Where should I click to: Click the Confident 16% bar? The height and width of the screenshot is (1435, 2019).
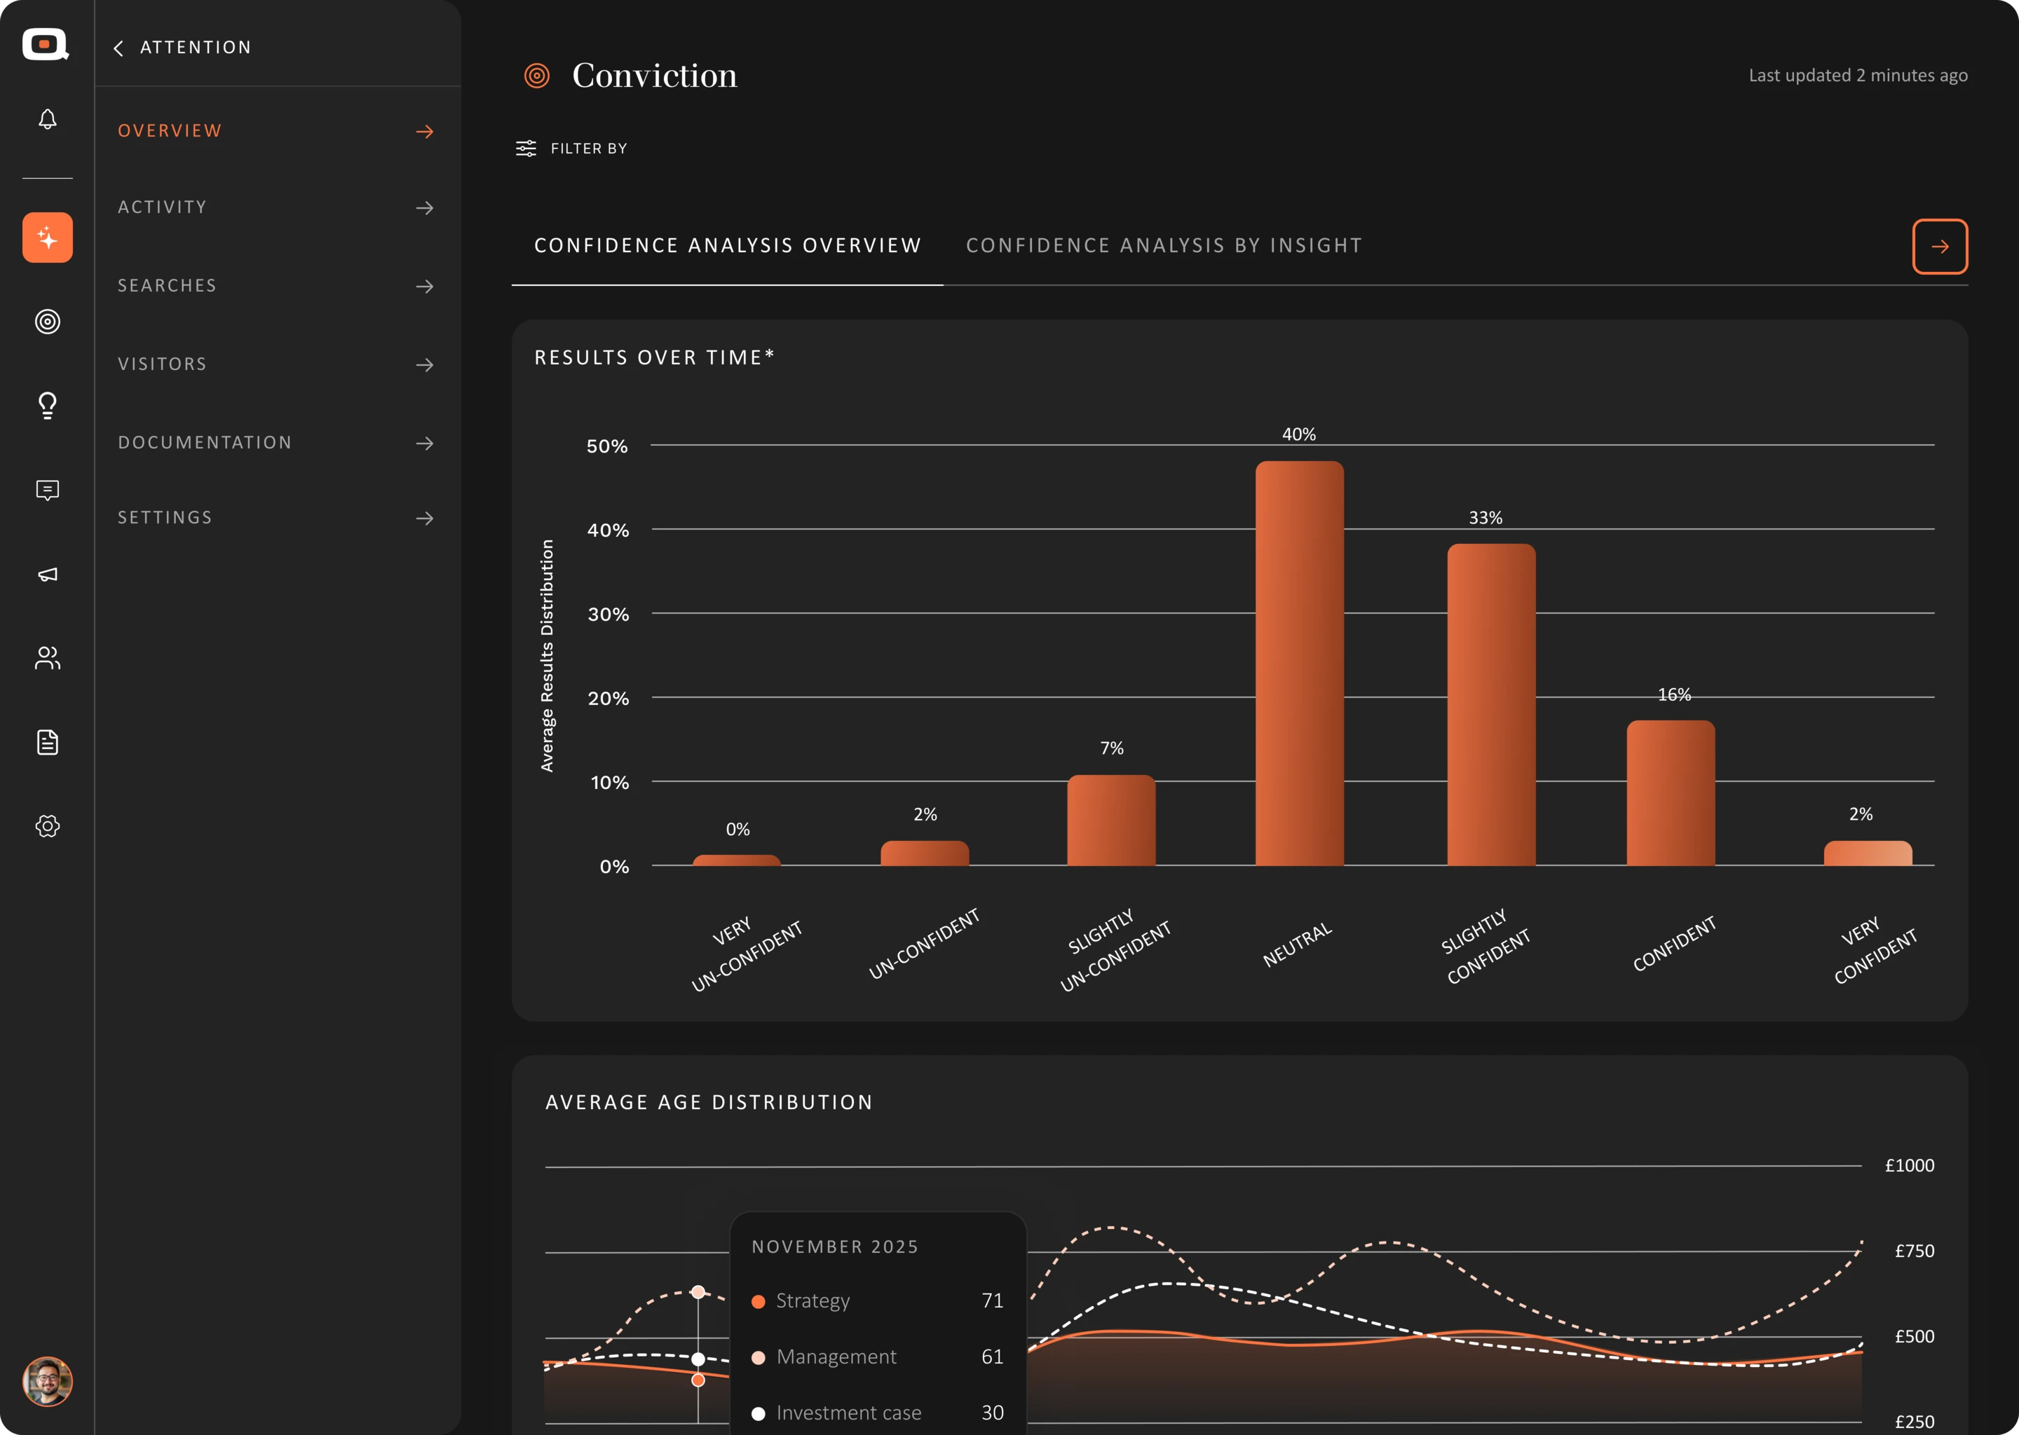click(x=1671, y=792)
